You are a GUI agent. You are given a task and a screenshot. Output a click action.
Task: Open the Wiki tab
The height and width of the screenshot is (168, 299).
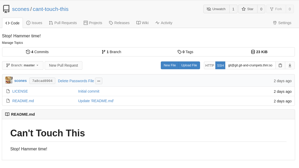[x=142, y=23]
